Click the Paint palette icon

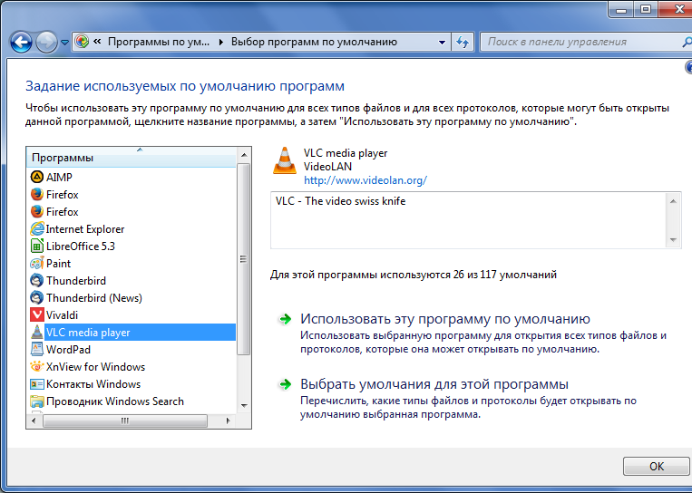37,263
